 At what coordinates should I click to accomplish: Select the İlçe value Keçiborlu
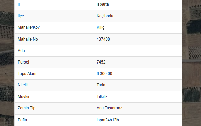tap(105, 16)
